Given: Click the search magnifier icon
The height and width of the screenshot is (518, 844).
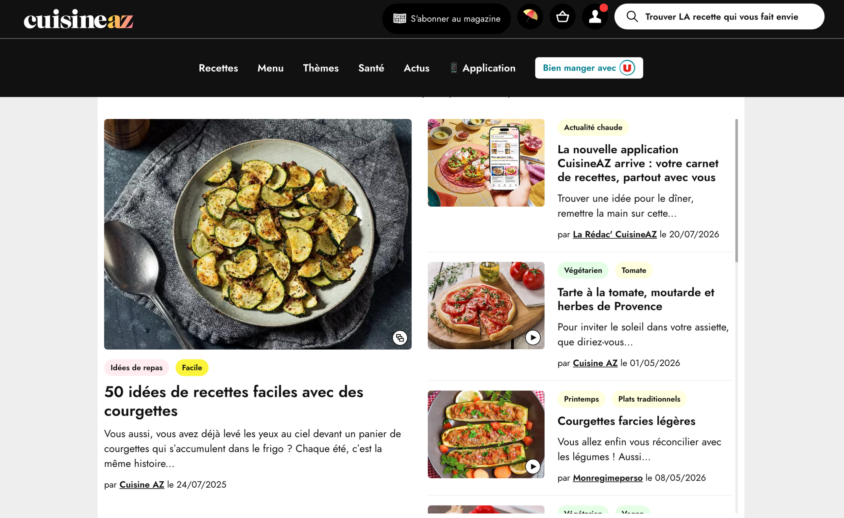Looking at the screenshot, I should (632, 16).
